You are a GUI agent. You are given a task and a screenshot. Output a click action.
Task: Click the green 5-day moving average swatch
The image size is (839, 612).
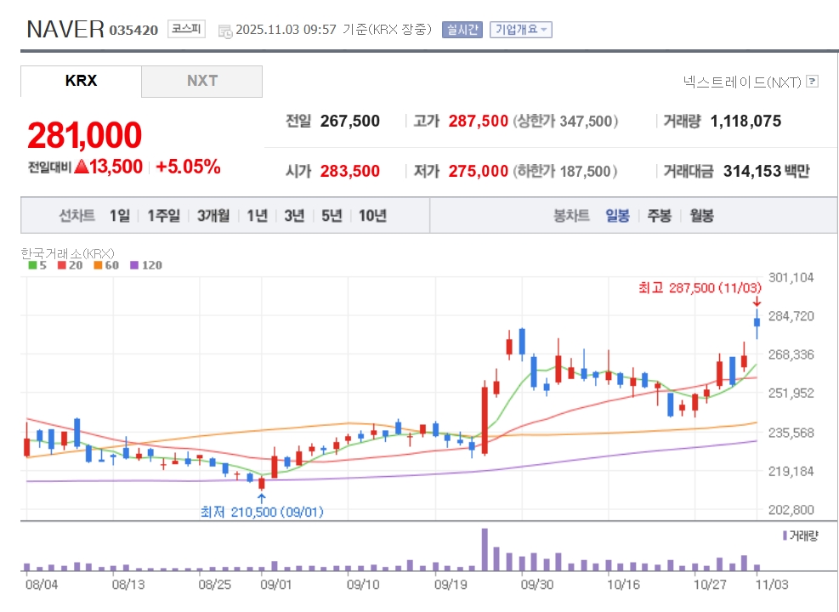[32, 265]
